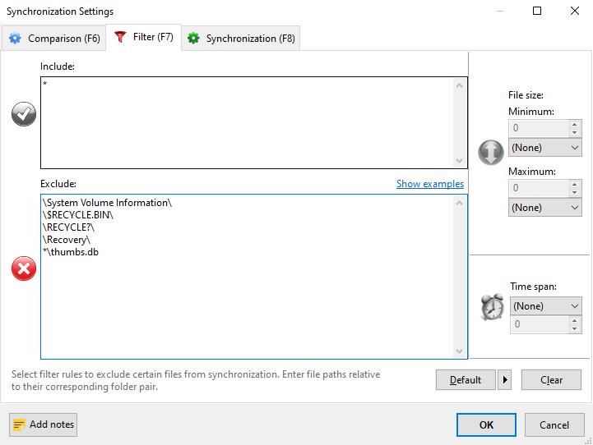Switch to the Comparison (F6) tab
The width and height of the screenshot is (593, 445).
click(x=53, y=38)
